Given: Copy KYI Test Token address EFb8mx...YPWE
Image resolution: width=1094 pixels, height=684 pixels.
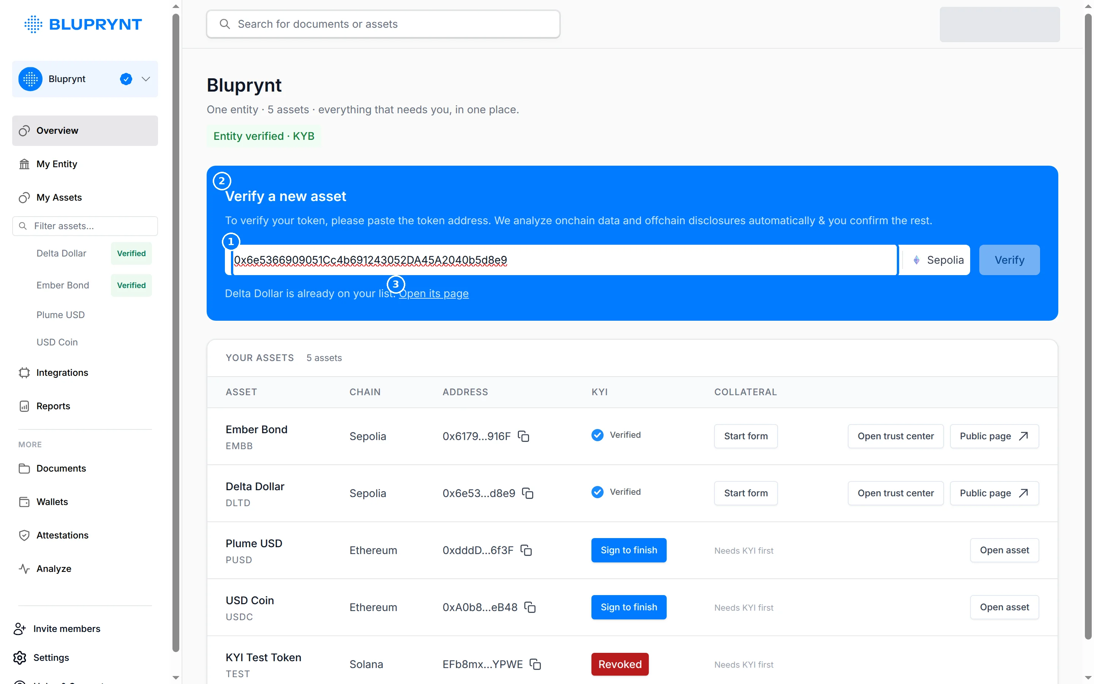Looking at the screenshot, I should 535,664.
